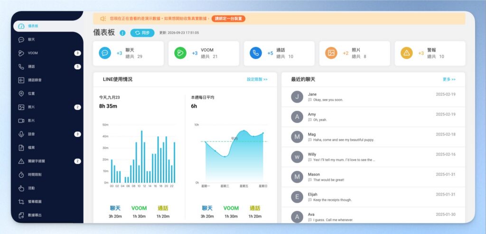
Task: Click the 關鍵字提醒 warning triangle icon
Action: point(21,161)
